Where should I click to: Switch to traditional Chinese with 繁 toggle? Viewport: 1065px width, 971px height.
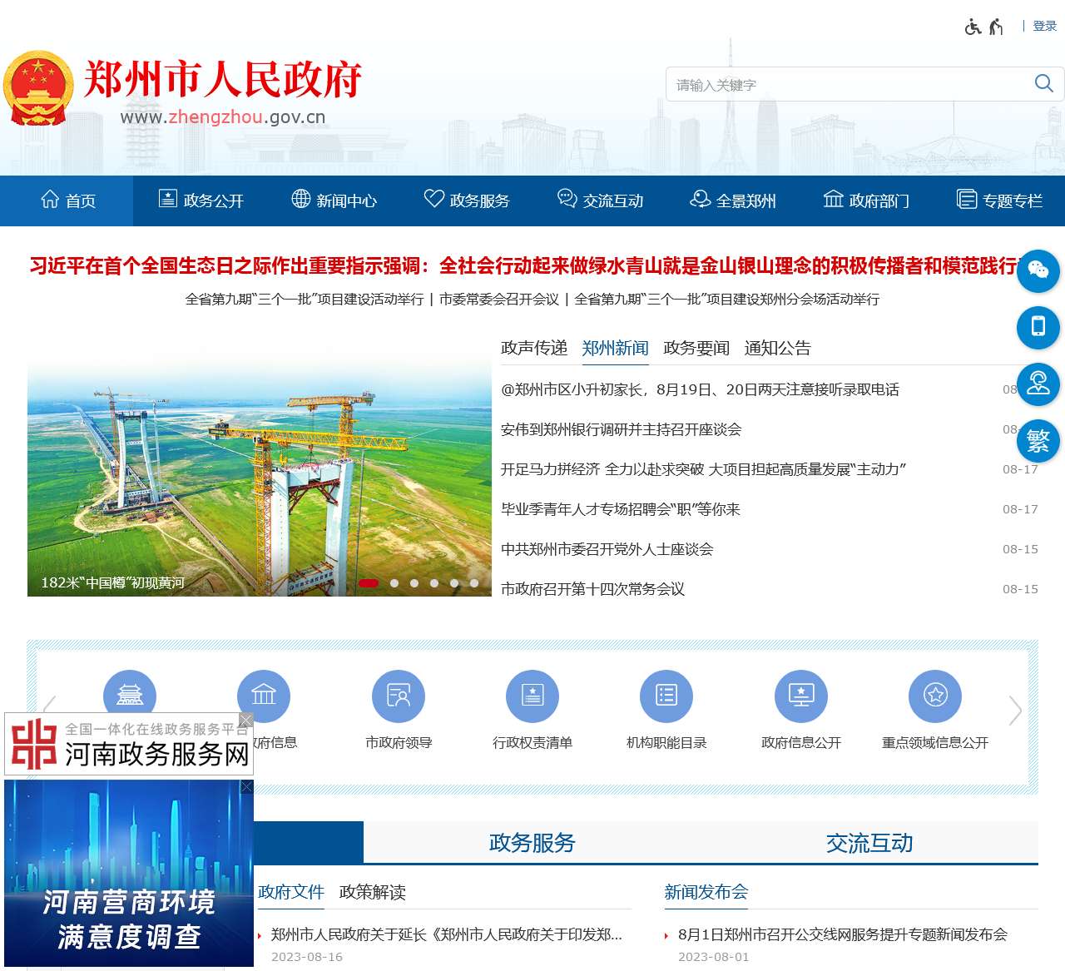[x=1038, y=442]
